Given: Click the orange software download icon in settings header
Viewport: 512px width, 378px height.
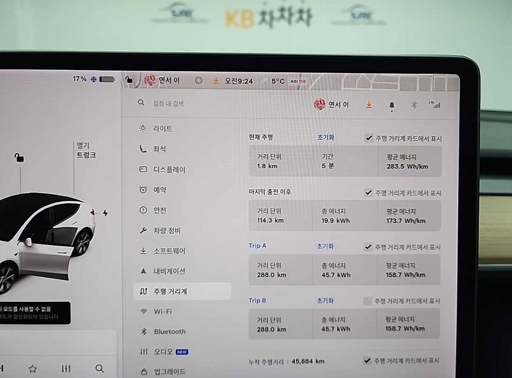Looking at the screenshot, I should pos(369,104).
